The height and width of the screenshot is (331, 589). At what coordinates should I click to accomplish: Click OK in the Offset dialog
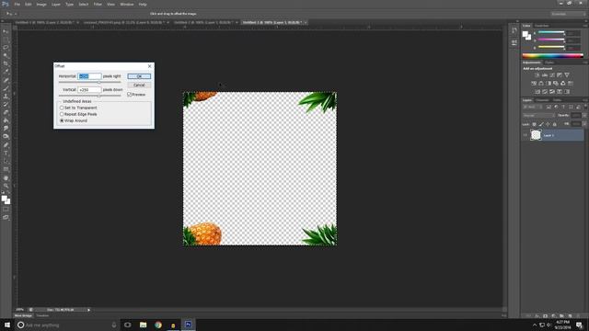tap(139, 76)
